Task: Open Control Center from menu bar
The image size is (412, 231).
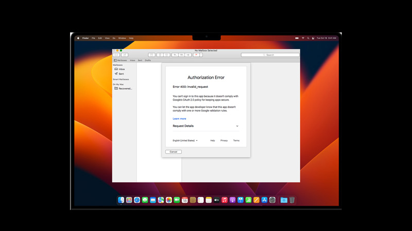Action: (313, 38)
